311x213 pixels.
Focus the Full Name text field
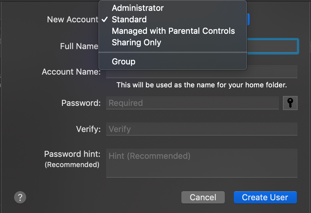tap(273, 46)
